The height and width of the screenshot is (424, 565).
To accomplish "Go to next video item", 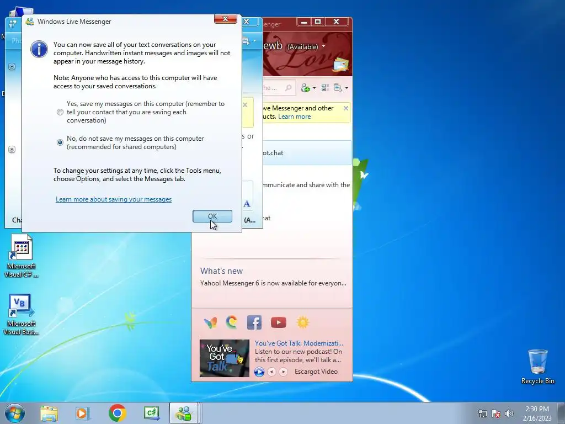I will (283, 372).
